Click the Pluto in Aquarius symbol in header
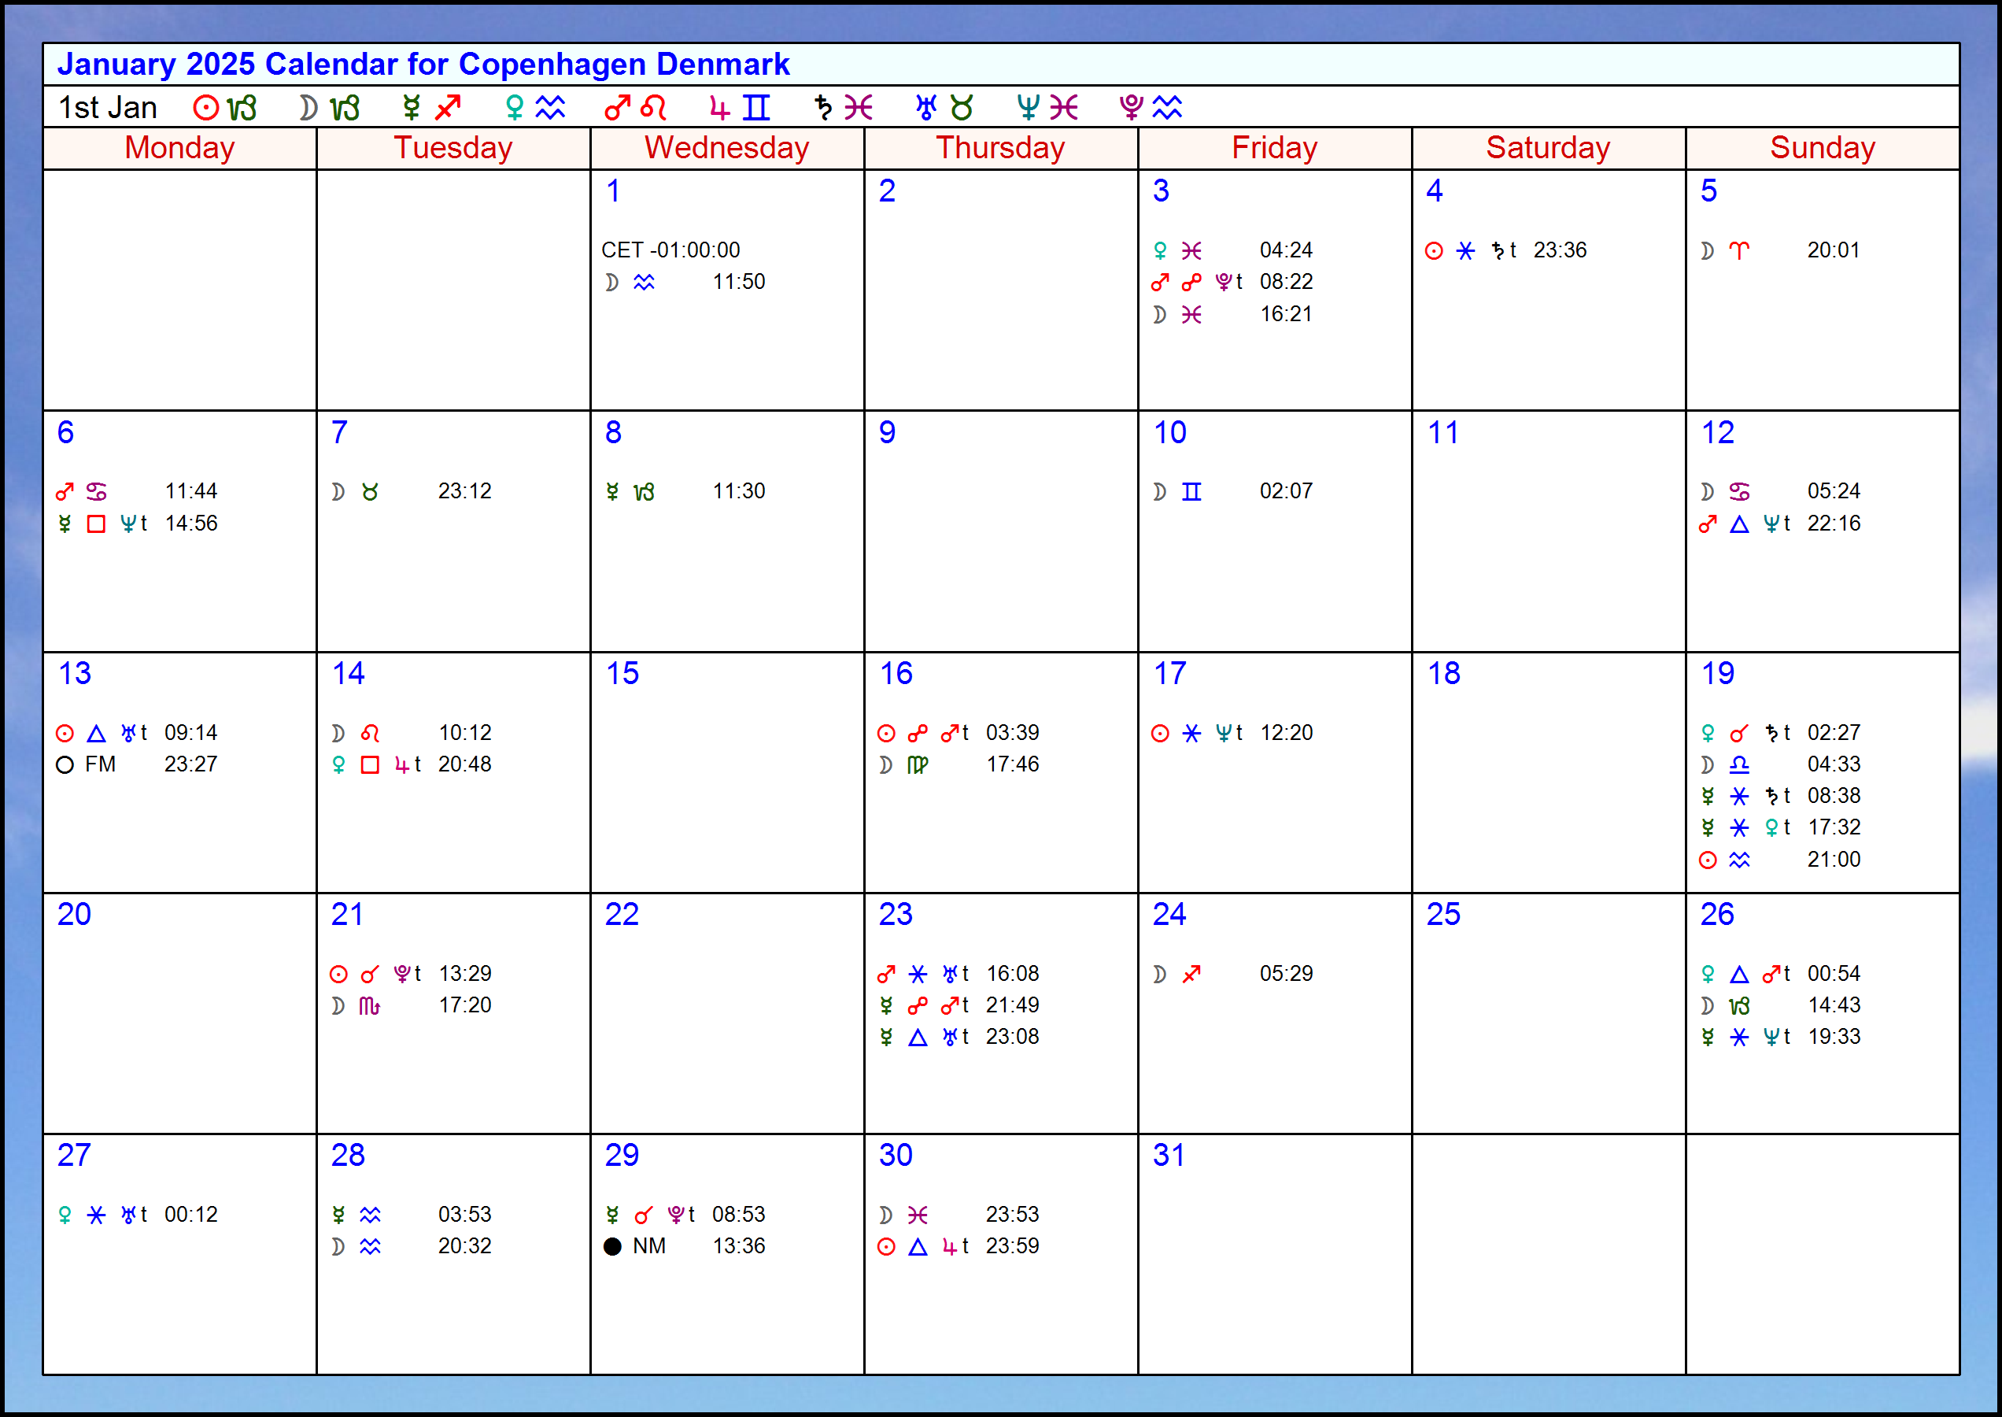The width and height of the screenshot is (2002, 1417). [1151, 107]
